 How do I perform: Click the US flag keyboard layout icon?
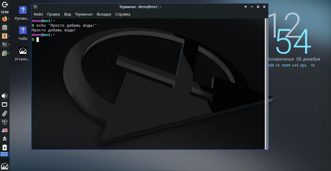coord(4,130)
